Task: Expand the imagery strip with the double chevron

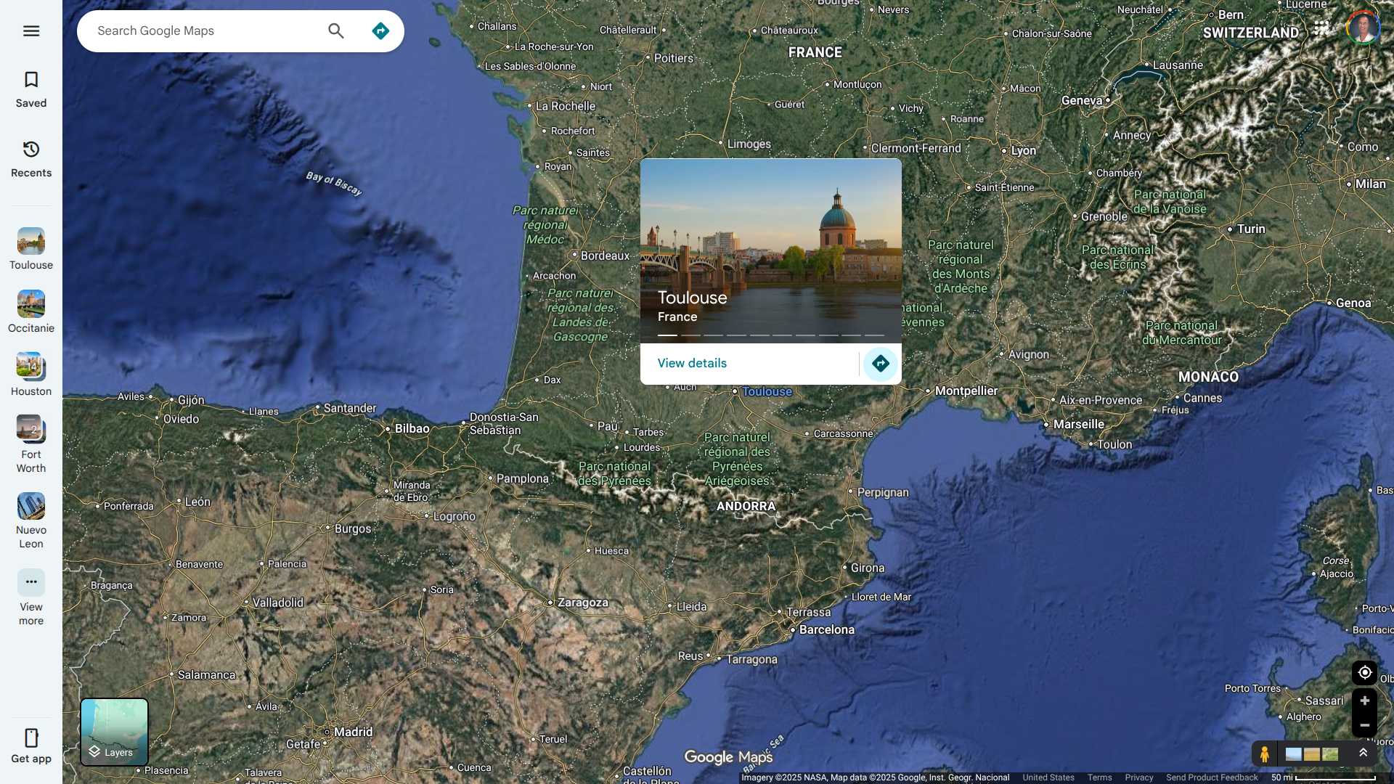Action: coord(1363,753)
